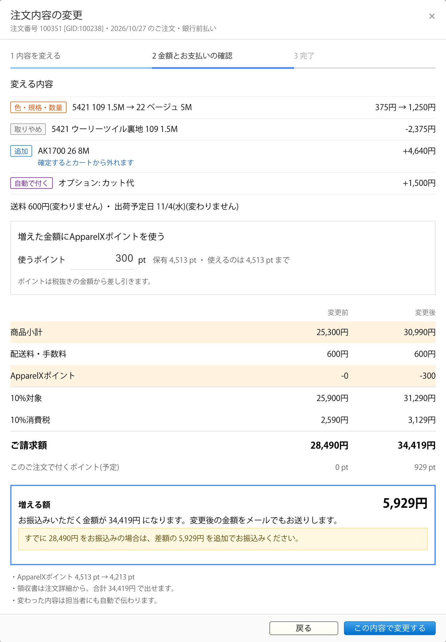
Task: Click the 追加 tag
Action: coord(21,151)
